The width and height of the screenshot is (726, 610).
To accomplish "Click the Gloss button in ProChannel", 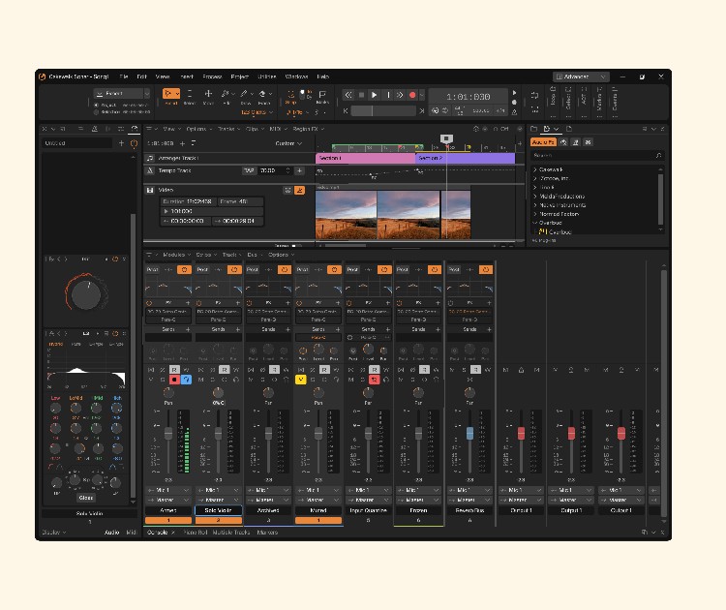I will pos(86,498).
